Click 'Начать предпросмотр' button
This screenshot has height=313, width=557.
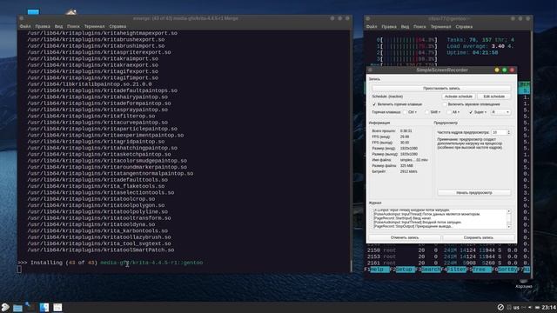click(474, 193)
